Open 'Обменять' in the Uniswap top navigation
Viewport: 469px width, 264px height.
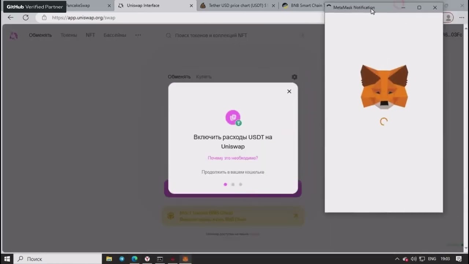[40, 35]
